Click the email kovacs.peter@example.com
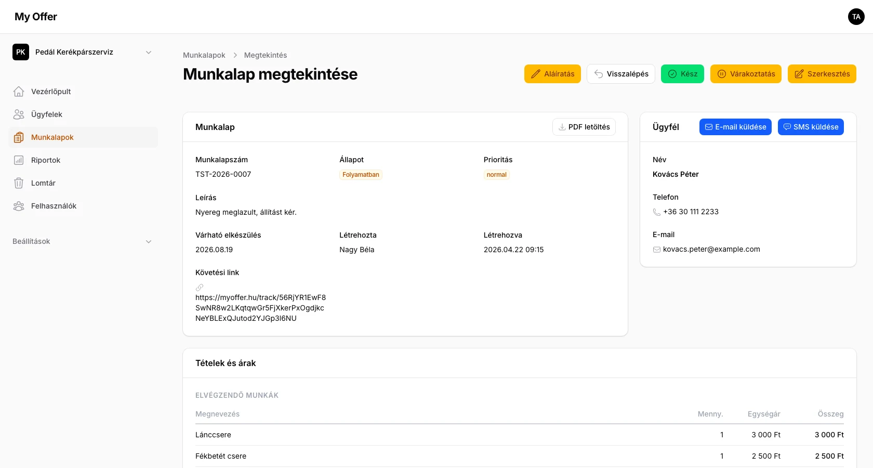This screenshot has width=873, height=468. 711,249
